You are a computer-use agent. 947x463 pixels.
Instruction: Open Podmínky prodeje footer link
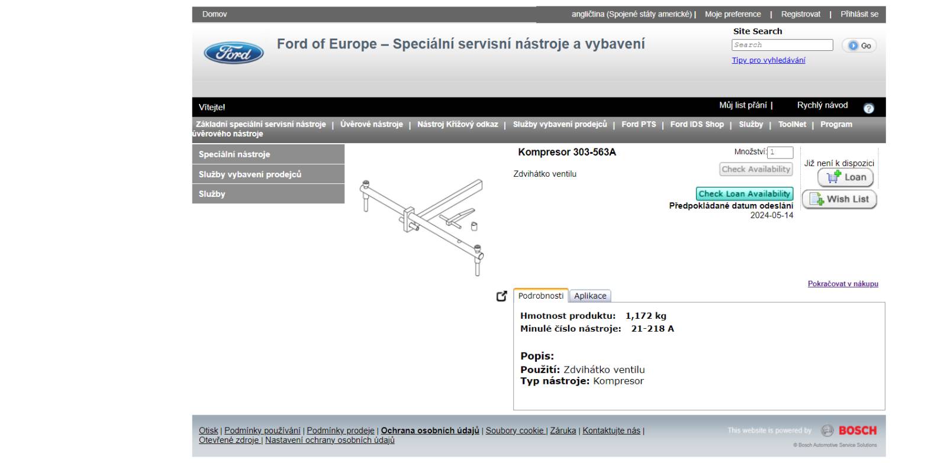click(x=340, y=430)
